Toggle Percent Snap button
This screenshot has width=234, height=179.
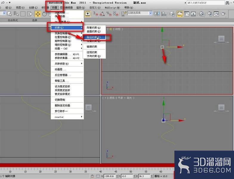[x=109, y=14]
